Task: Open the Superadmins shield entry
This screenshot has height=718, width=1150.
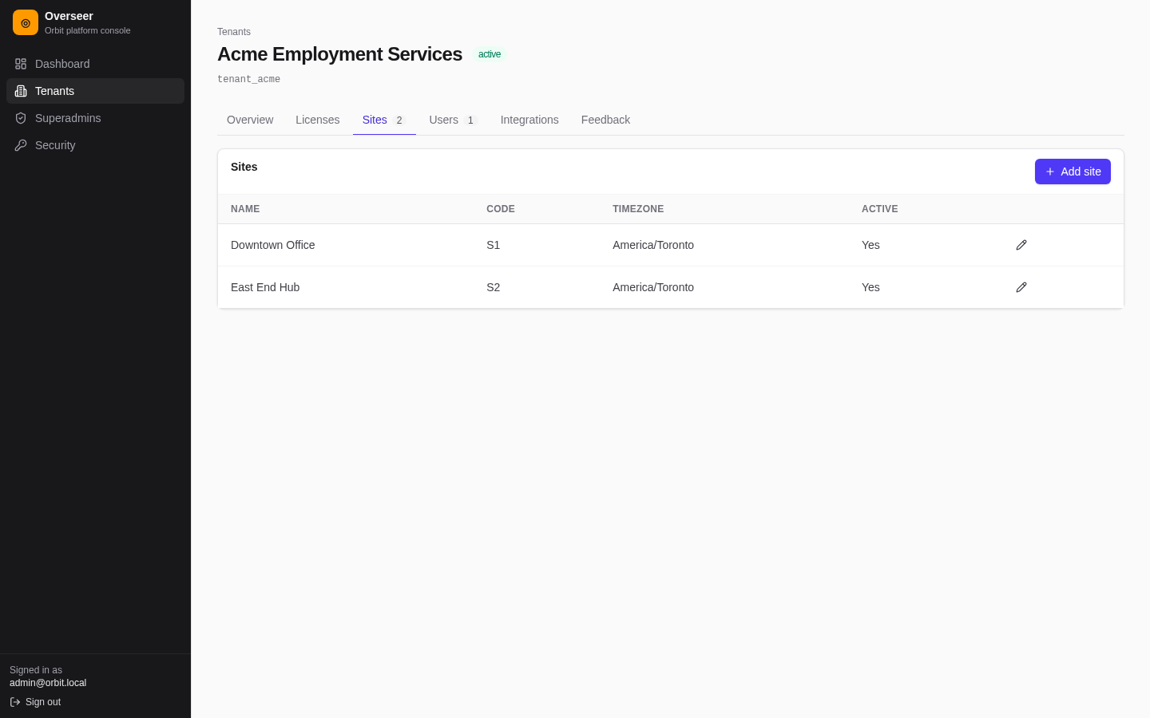Action: [x=95, y=118]
